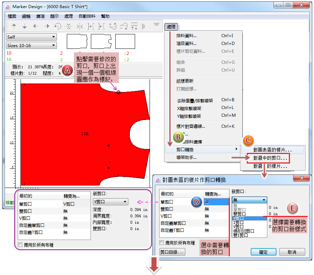Open the V剪口 new notch dropdown in inset

[x=111, y=202]
